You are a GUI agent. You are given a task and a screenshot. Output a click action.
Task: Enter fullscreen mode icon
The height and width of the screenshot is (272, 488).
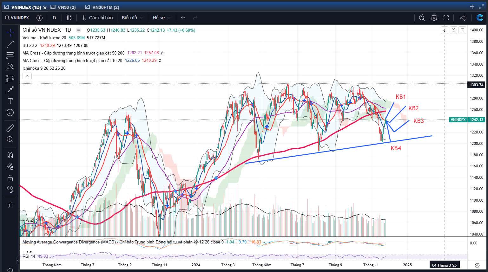click(446, 18)
